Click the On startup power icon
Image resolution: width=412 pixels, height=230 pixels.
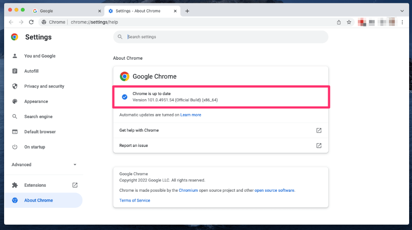coord(15,147)
